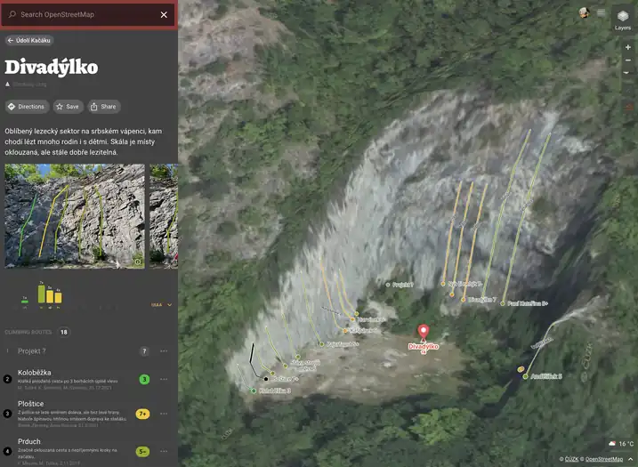
Task: Select the Koloběžka 3 route point on map
Action: pyautogui.click(x=254, y=391)
